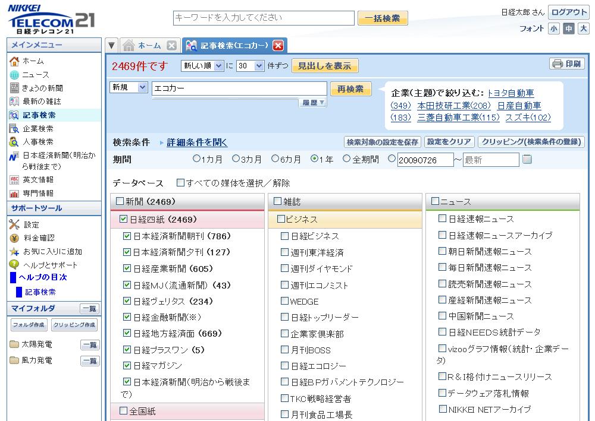595x421 pixels.
Task: Select the 全期間 radio button
Action: tap(346, 159)
